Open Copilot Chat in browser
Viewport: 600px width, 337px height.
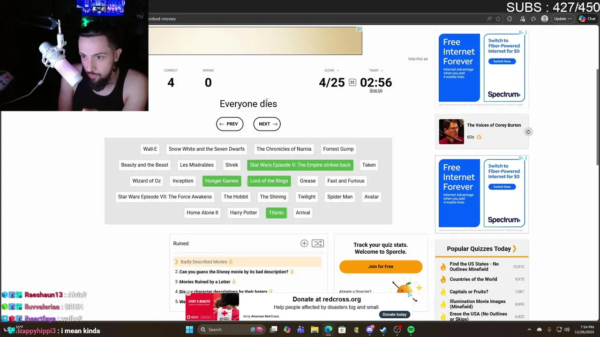tap(587, 19)
